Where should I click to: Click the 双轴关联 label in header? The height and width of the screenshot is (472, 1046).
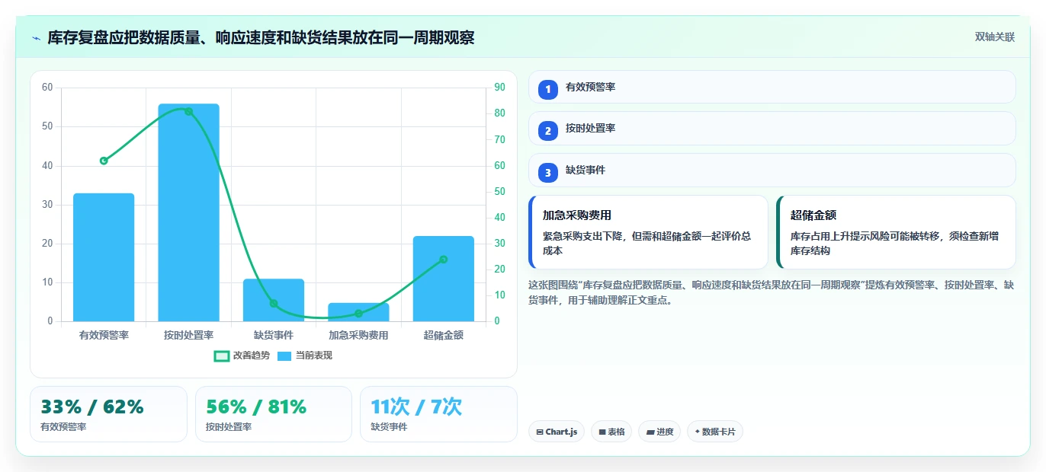tap(995, 37)
